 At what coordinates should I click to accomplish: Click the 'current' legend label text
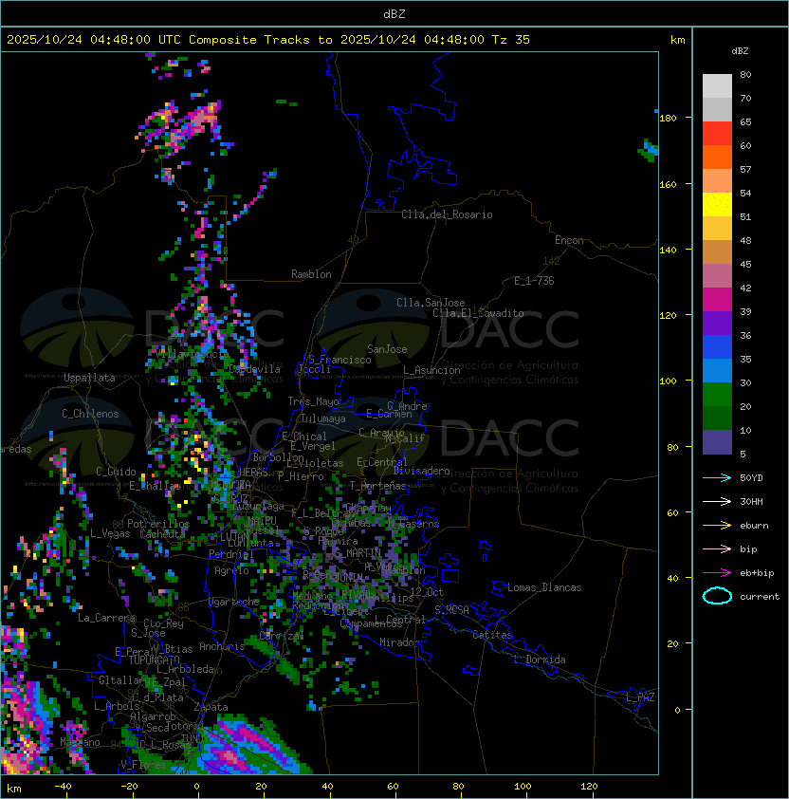[760, 597]
